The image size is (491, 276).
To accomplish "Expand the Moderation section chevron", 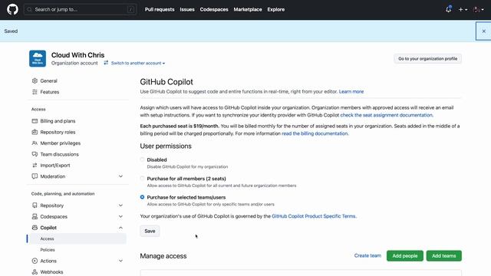I will [x=120, y=176].
